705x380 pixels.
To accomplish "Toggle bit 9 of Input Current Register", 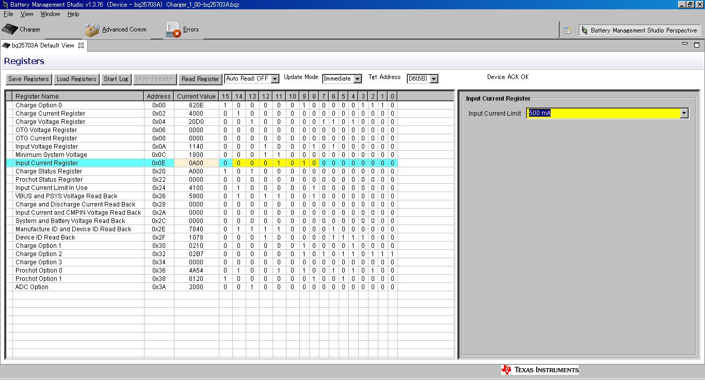I will tap(304, 163).
